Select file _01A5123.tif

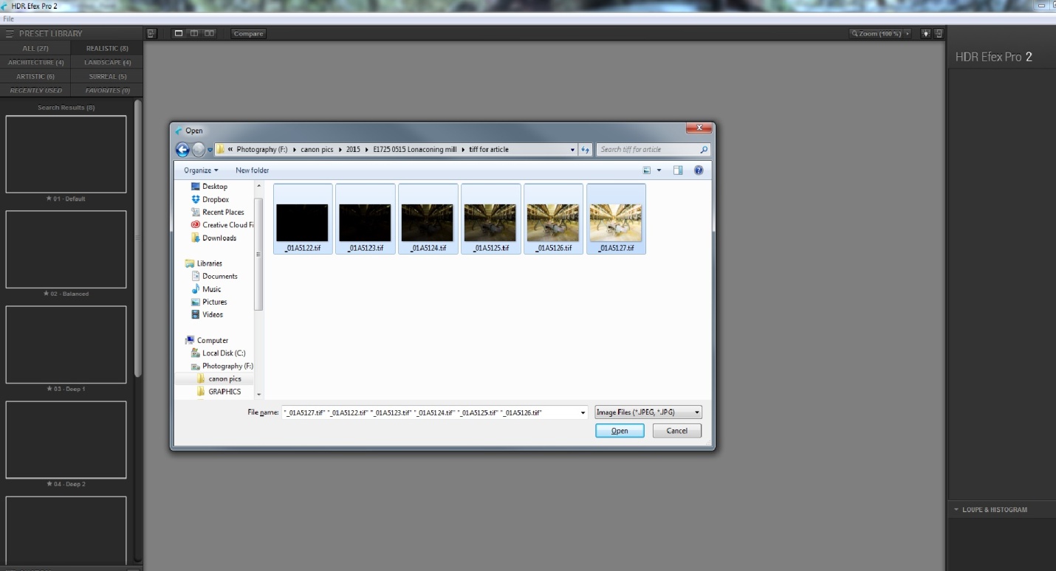[365, 219]
